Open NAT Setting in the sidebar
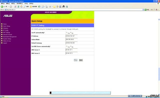The image size is (160, 98). coord(6,33)
